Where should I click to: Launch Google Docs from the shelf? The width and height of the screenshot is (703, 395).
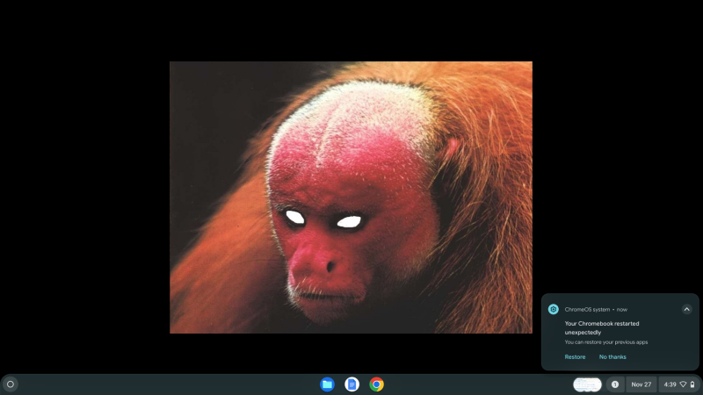pyautogui.click(x=351, y=384)
